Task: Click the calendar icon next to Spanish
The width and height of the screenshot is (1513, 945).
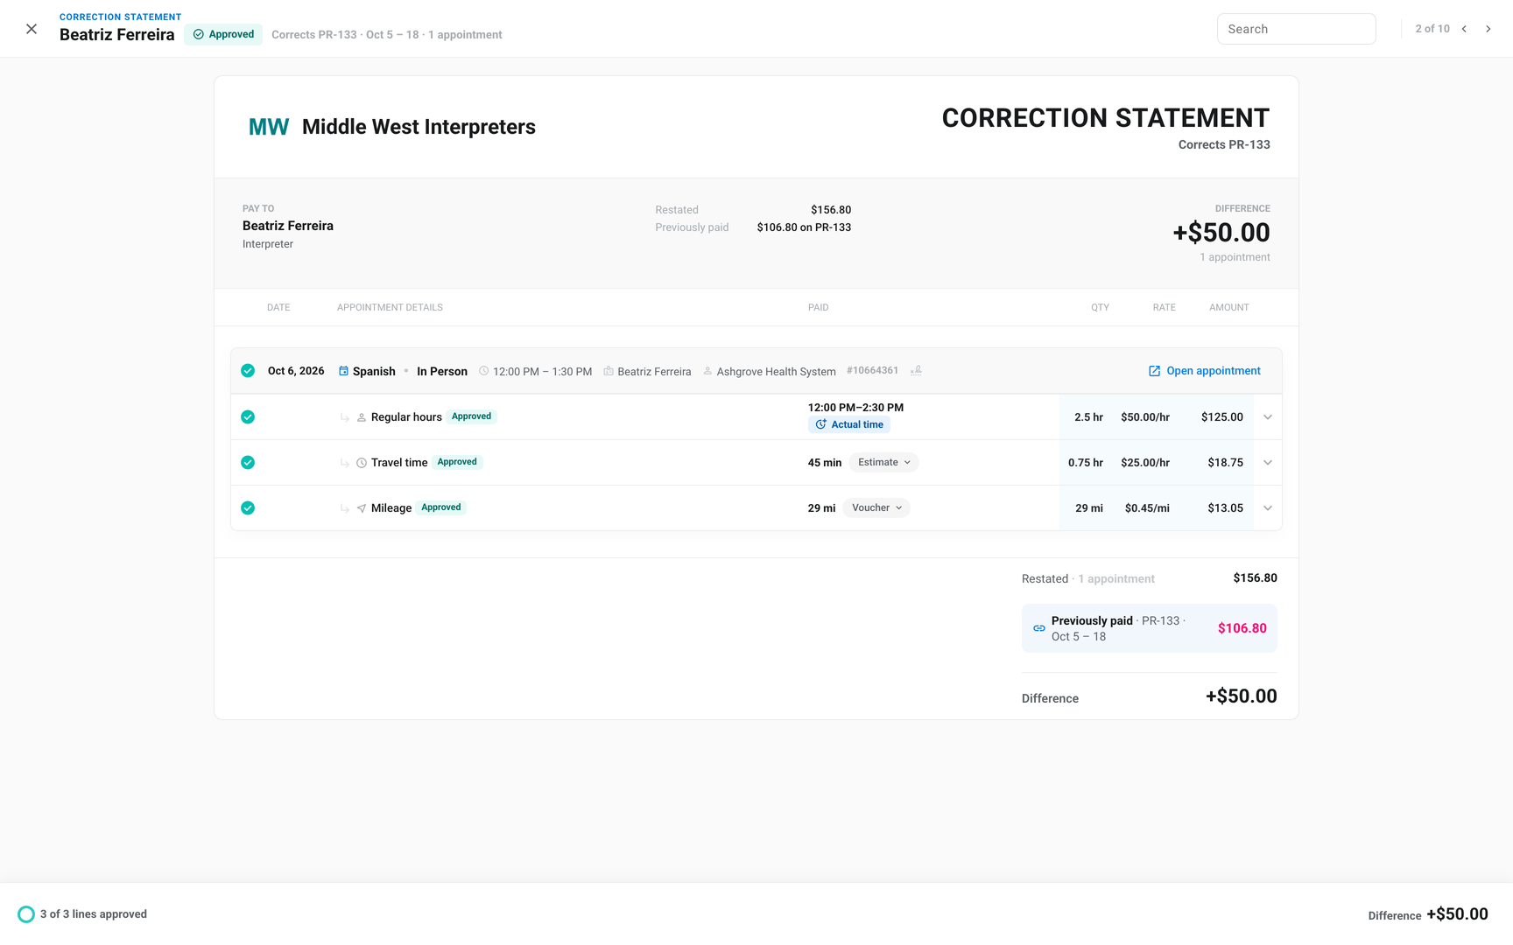Action: pyautogui.click(x=343, y=371)
